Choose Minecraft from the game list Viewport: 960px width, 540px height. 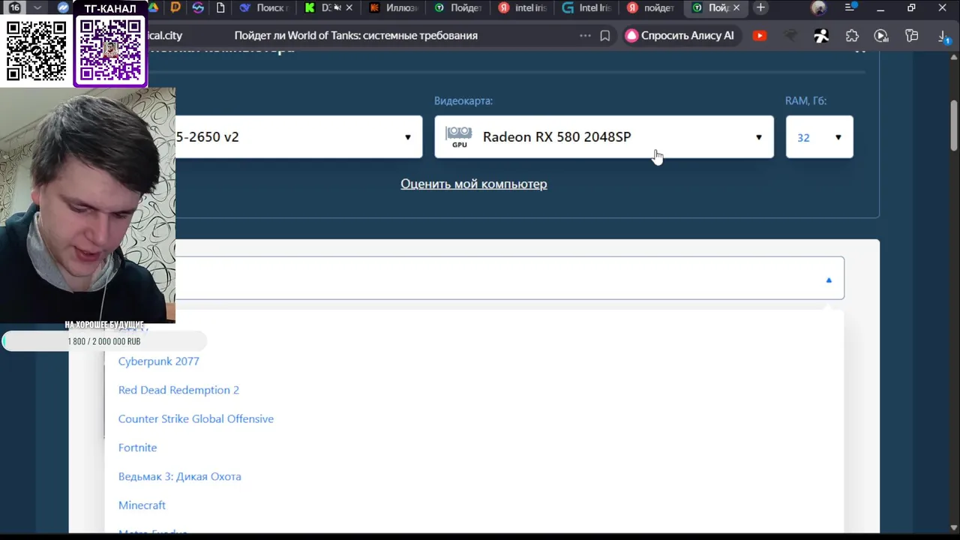pos(142,505)
